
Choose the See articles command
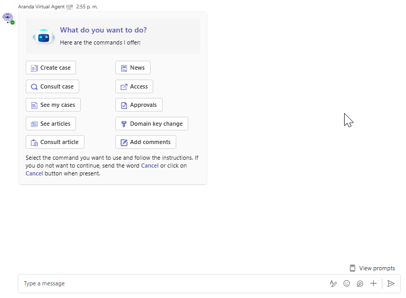coord(50,124)
